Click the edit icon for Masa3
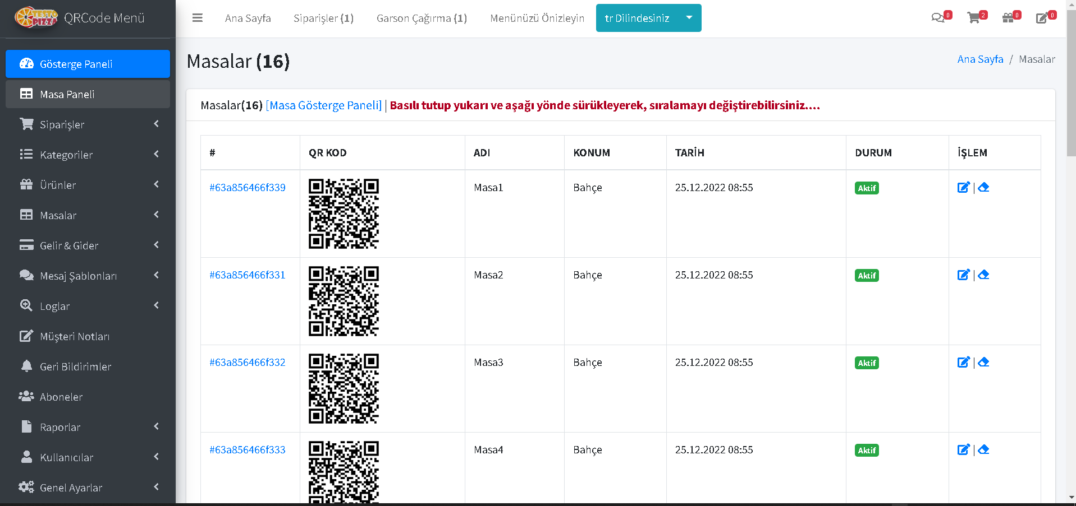This screenshot has height=506, width=1076. point(963,363)
